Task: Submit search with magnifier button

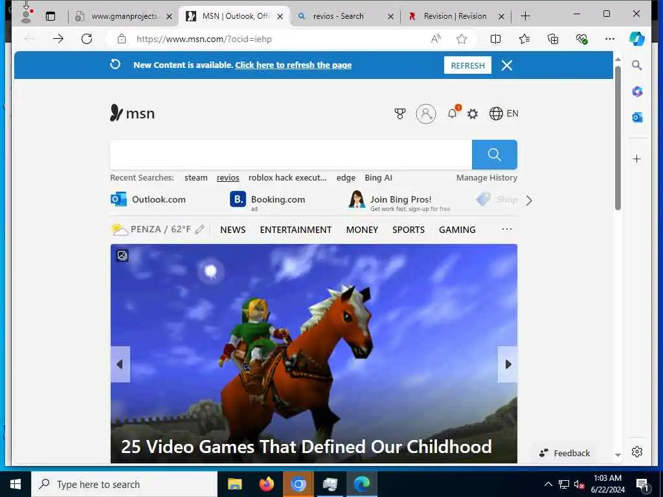Action: coord(494,154)
